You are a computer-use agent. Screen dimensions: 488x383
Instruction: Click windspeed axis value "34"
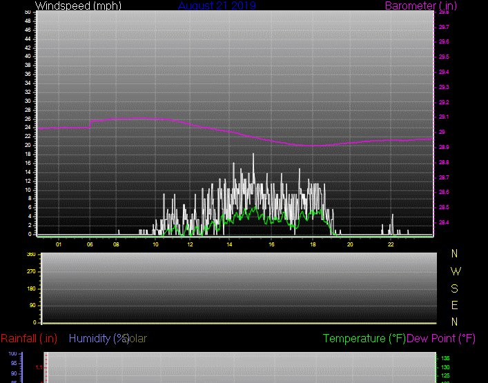pyautogui.click(x=28, y=83)
